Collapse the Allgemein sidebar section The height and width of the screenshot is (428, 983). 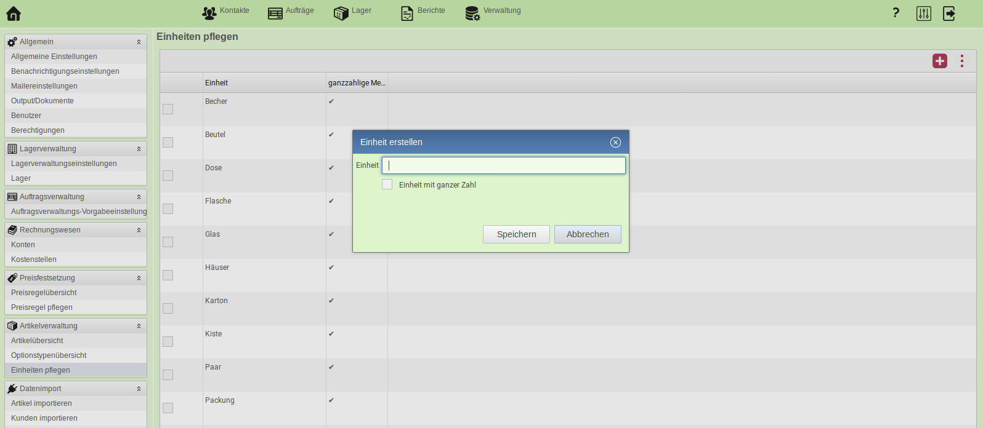tap(139, 42)
